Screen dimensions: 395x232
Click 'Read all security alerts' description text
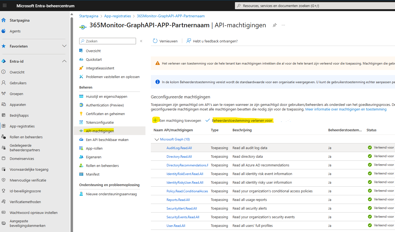[250, 209]
